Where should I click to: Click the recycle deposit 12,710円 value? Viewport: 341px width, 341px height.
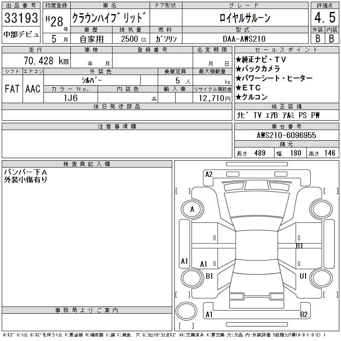tap(212, 98)
